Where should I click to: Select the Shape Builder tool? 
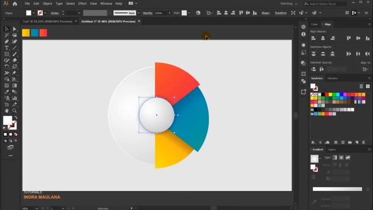coord(6,79)
